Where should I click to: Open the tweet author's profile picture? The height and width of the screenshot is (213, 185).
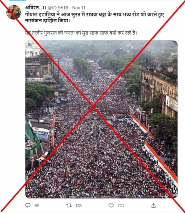coord(14,12)
